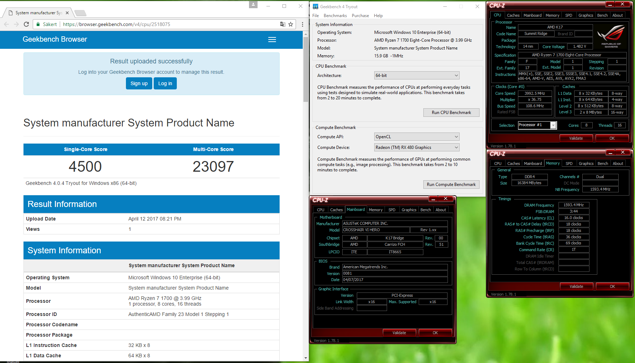Run the CPU Benchmark
This screenshot has width=635, height=363.
[x=451, y=113]
